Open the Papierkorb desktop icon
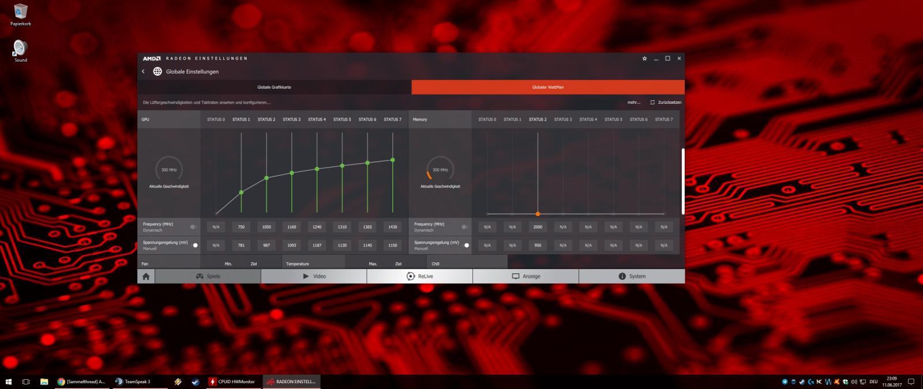The image size is (923, 389). click(20, 14)
